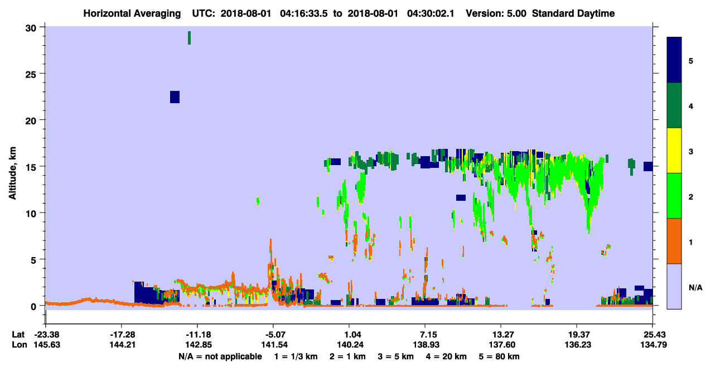This screenshot has width=725, height=372.
Task: Click the 4 = 20 km legend note
Action: (x=448, y=356)
